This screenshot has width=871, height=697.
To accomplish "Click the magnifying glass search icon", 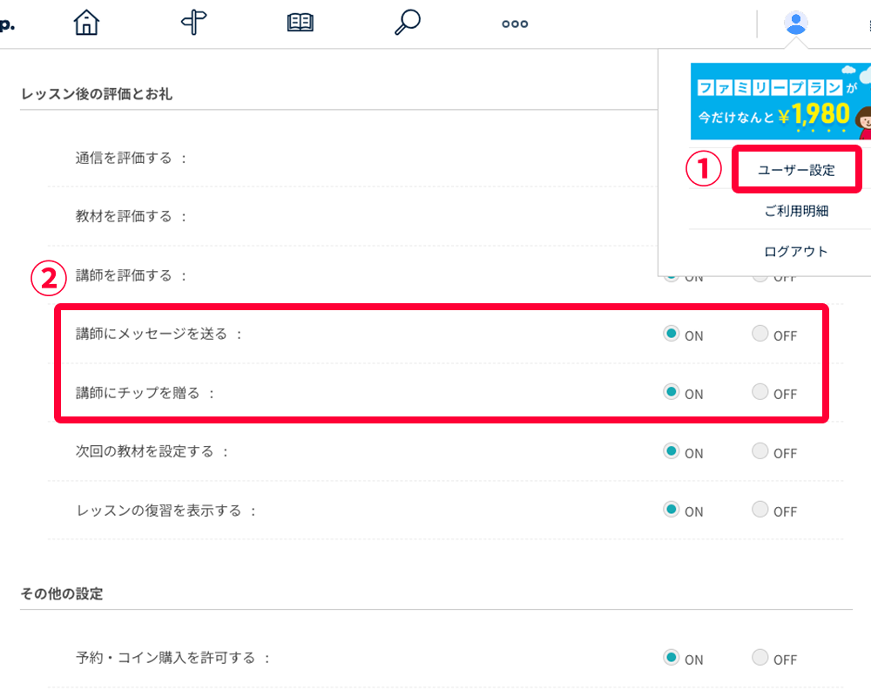I will coord(407,23).
